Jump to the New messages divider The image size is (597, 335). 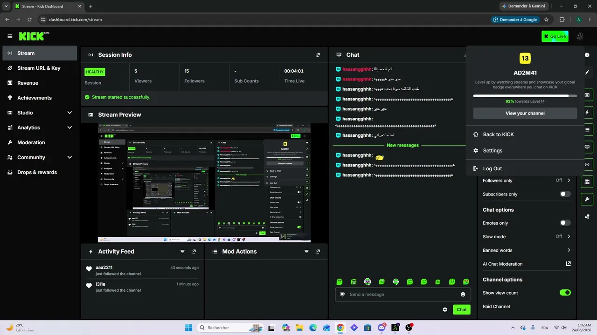(403, 145)
